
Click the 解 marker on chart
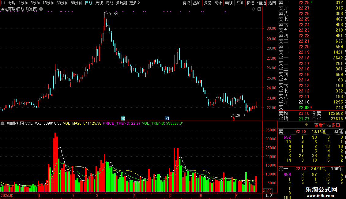(x=123, y=118)
